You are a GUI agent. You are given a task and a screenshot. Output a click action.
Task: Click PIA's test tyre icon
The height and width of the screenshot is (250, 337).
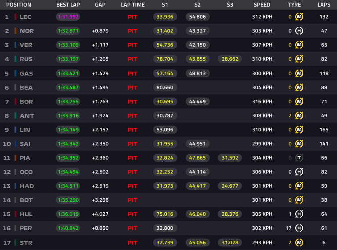pyautogui.click(x=299, y=158)
